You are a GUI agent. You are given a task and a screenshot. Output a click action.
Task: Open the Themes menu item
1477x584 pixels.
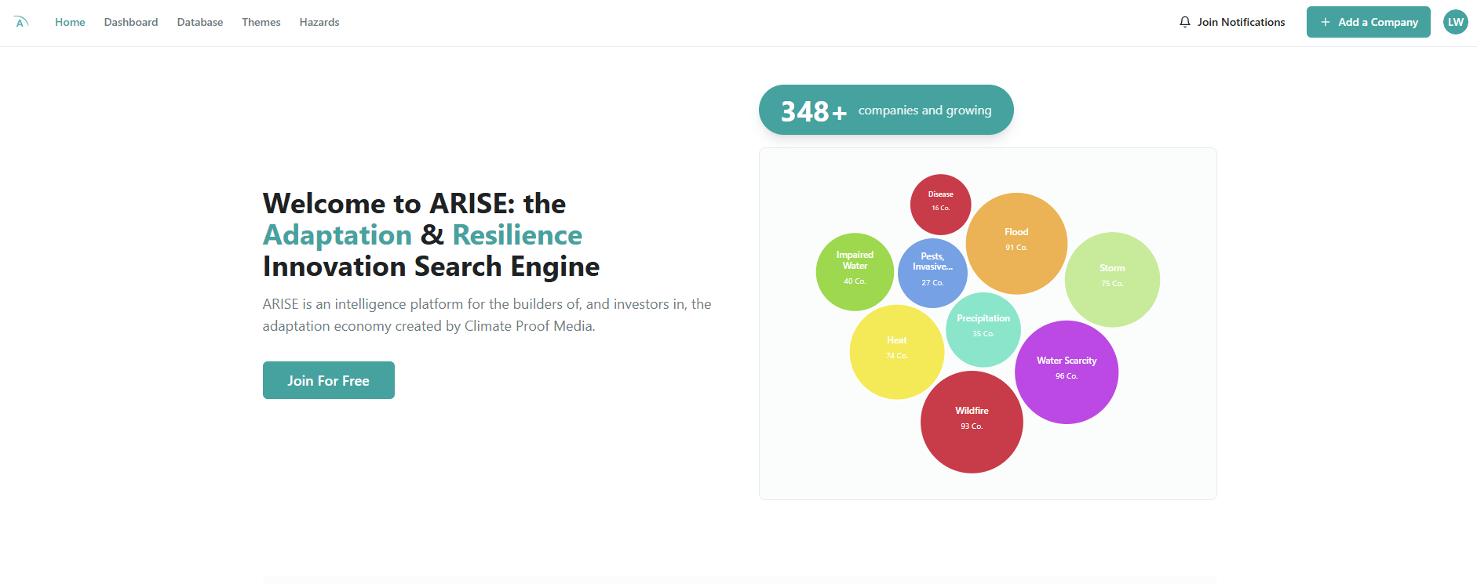pos(261,22)
